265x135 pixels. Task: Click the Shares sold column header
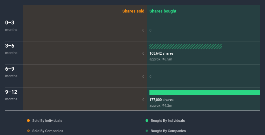tap(133, 11)
